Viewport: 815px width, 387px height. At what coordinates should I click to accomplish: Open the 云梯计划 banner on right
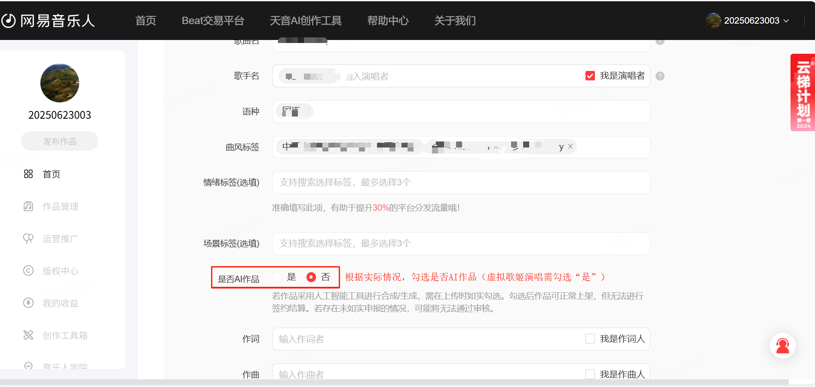[x=803, y=92]
